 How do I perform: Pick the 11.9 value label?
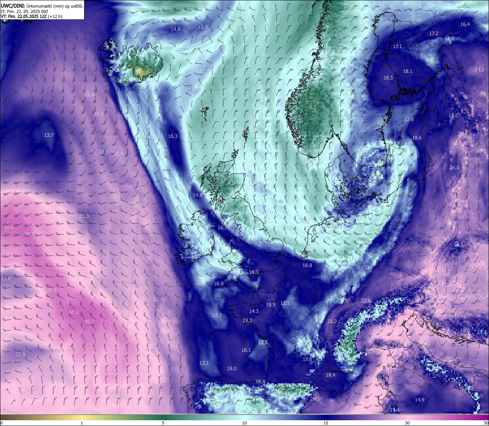[449, 39]
